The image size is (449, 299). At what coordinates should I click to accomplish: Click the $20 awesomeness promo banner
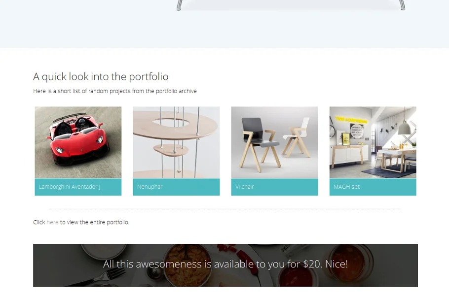[225, 265]
